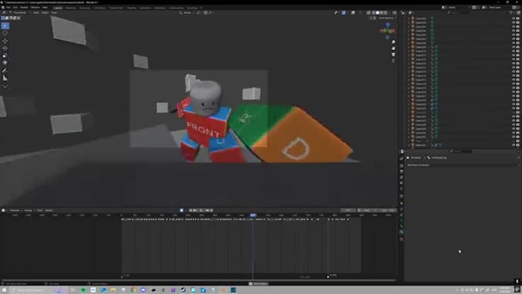
Task: Switch to the Shading workspace tab
Action: click(131, 8)
